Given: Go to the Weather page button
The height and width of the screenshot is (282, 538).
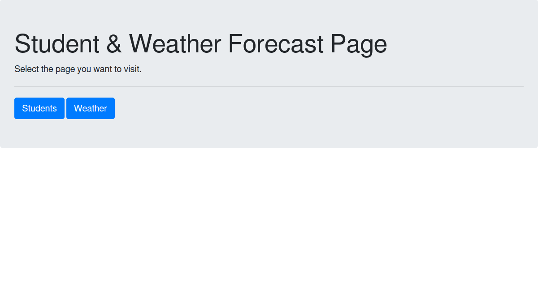Looking at the screenshot, I should pos(91,108).
